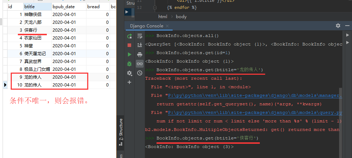The height and width of the screenshot is (158, 352).
Task: Select 龙的传人 cell in row 10
Action: [38, 85]
